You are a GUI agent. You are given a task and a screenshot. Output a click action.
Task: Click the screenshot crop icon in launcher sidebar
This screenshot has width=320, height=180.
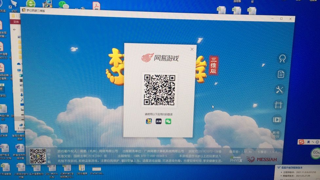click(278, 105)
